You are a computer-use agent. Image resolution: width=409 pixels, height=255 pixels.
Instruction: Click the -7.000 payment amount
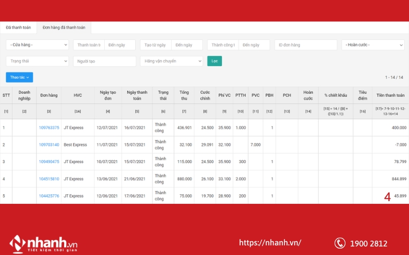(400, 145)
